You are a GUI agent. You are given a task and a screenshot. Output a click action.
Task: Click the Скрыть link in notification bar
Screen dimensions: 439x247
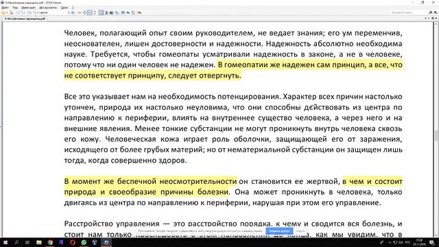[300, 231]
